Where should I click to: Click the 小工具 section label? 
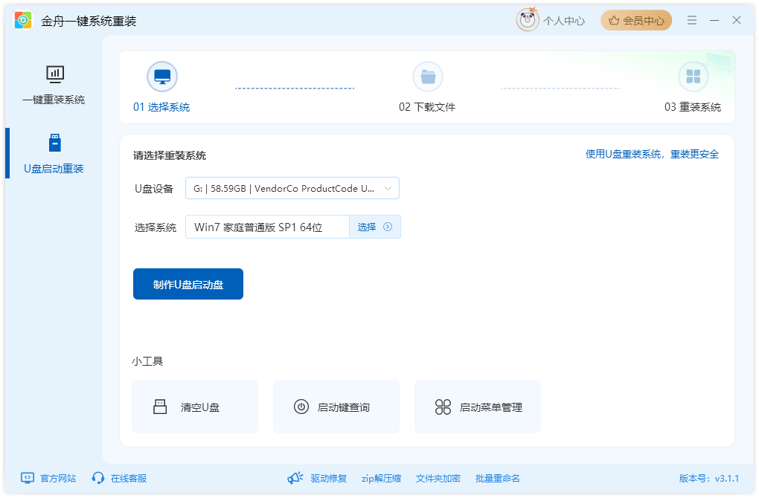click(147, 361)
